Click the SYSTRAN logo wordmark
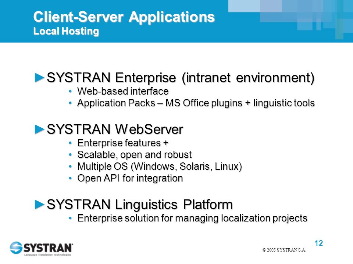353x264 pixels. (x=48, y=248)
